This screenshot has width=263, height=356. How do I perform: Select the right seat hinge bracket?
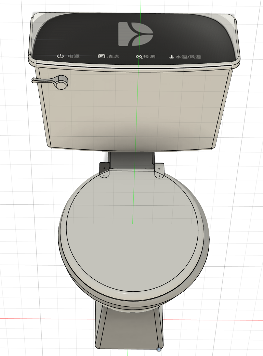[x=159, y=171]
